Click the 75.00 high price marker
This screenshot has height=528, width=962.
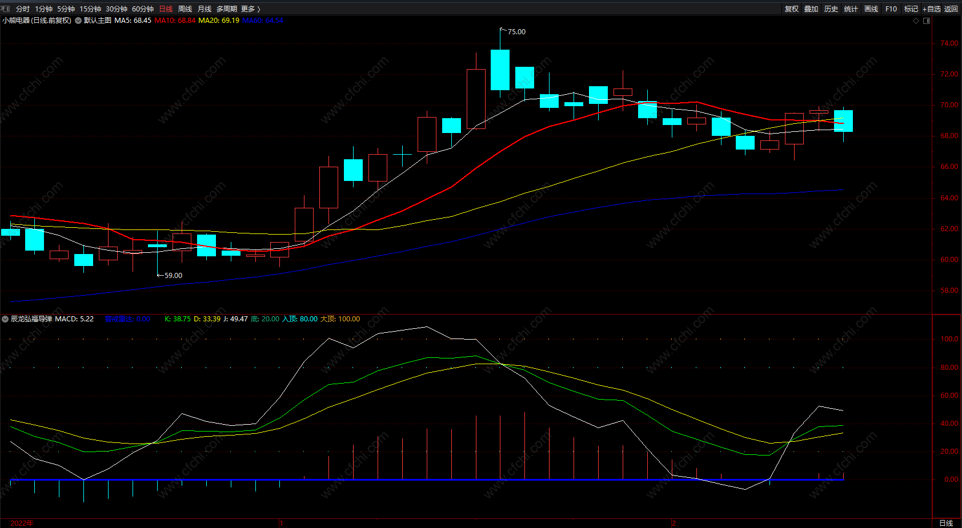pyautogui.click(x=516, y=32)
